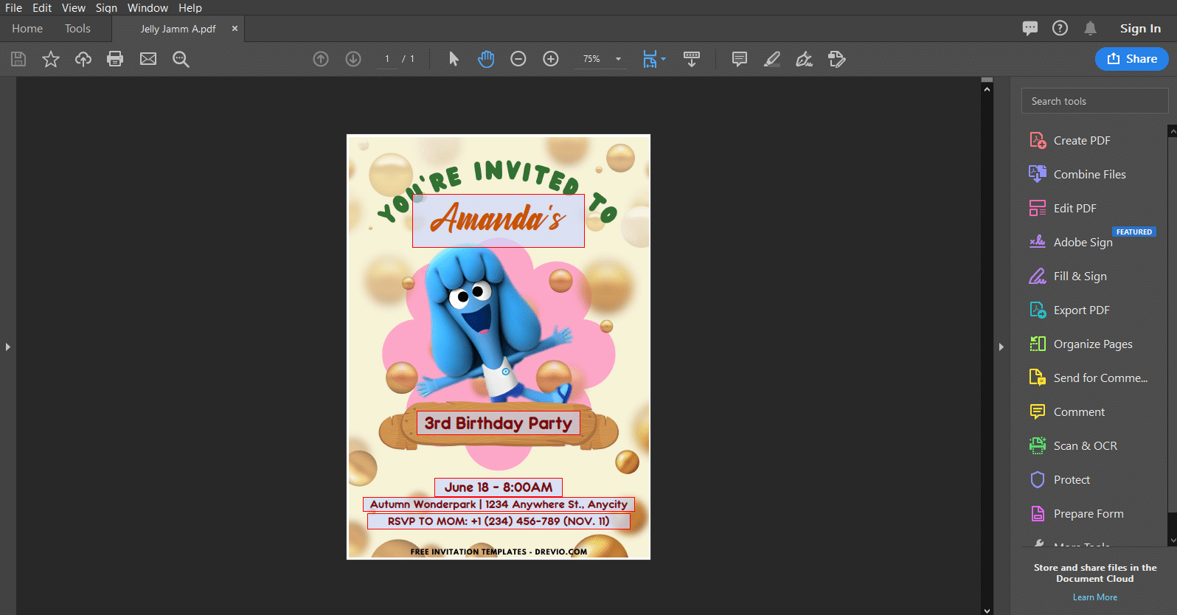The image size is (1177, 615).
Task: Zoom out using the minus icon
Action: pyautogui.click(x=518, y=59)
